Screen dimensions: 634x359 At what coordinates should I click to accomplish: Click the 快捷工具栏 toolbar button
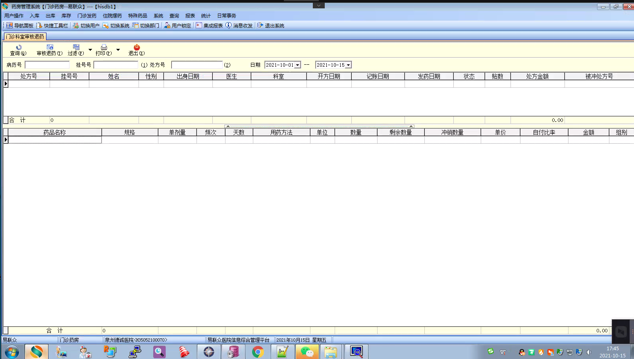point(52,25)
